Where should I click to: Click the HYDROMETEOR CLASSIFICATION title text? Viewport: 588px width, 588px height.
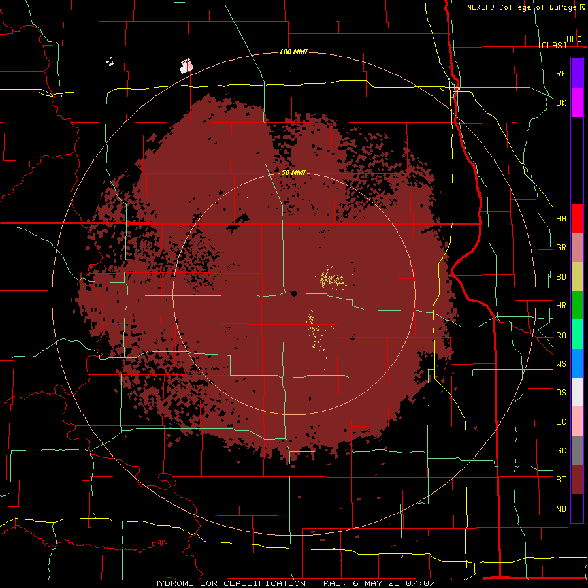click(x=229, y=583)
